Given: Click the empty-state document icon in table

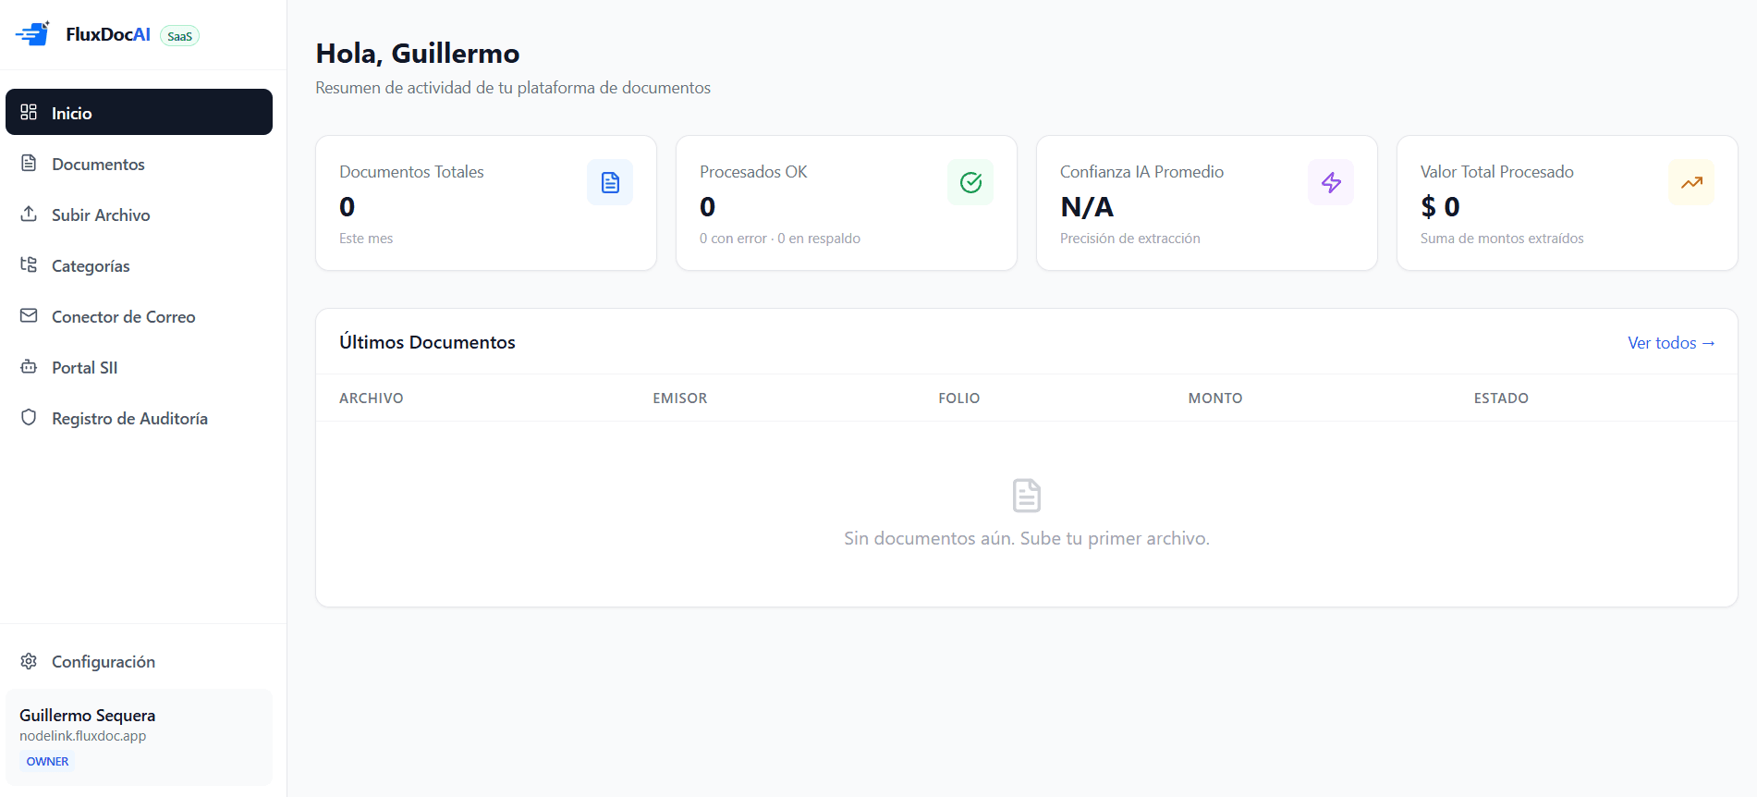Looking at the screenshot, I should point(1027,496).
